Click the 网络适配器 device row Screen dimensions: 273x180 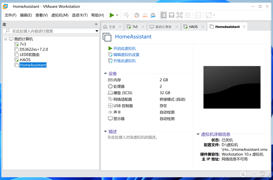[149, 99]
